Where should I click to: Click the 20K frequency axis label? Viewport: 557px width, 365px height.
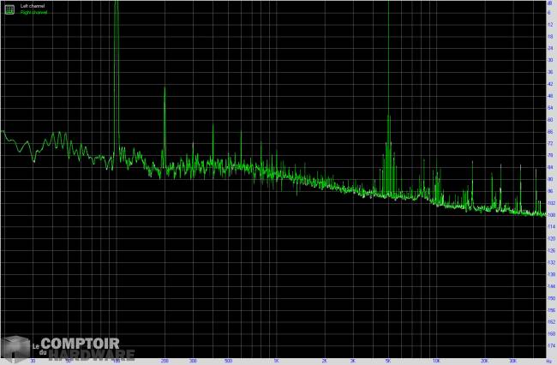coord(485,361)
